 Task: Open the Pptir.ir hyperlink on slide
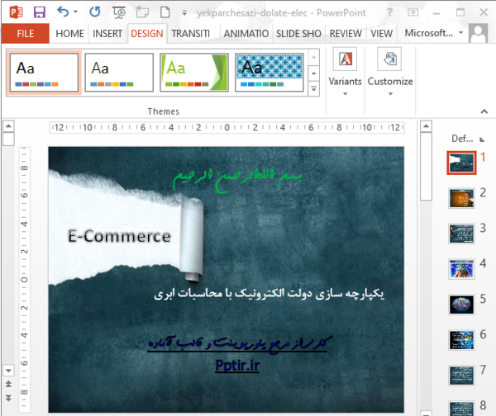[x=237, y=366]
